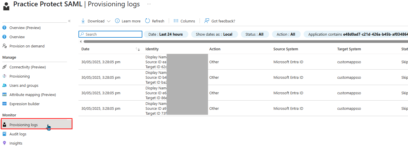This screenshot has width=408, height=148.
Task: Expand the Download dropdown chevron
Action: (x=108, y=21)
